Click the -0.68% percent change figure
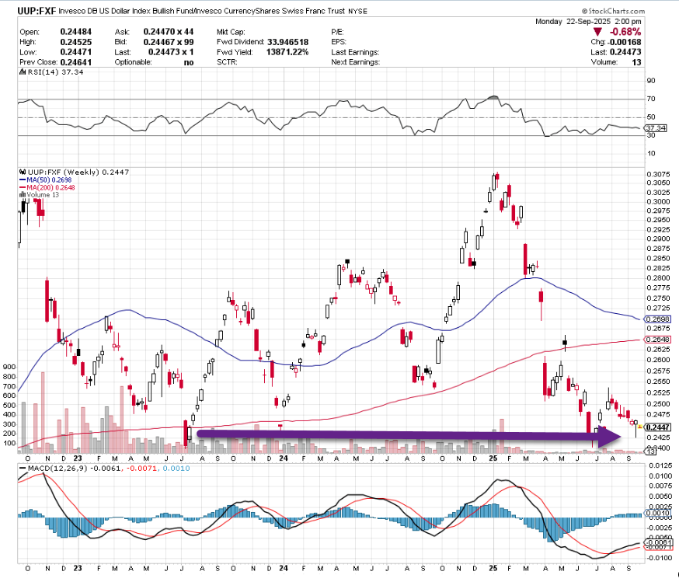The width and height of the screenshot is (679, 582). (625, 32)
